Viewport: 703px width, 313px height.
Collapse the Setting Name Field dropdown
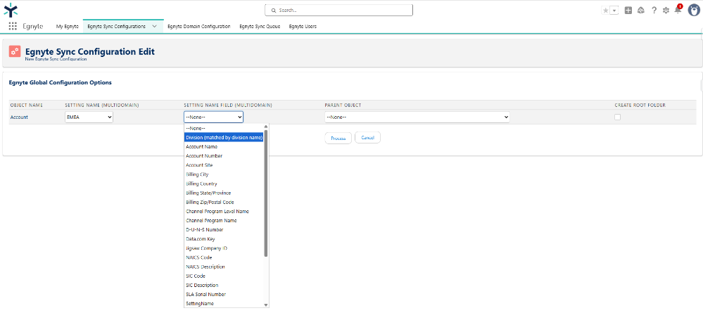click(213, 117)
